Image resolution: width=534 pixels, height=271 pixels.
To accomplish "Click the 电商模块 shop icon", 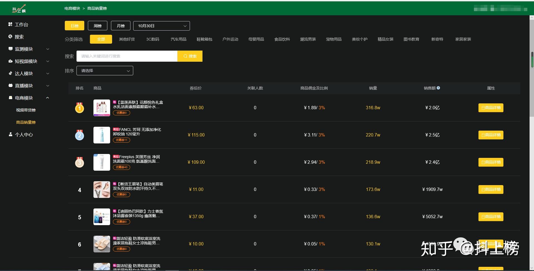I will click(10, 98).
